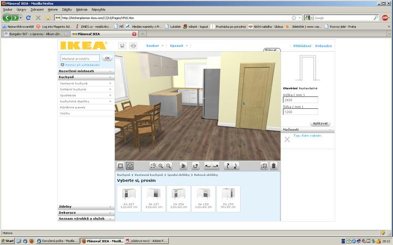Select the FA 159 90x90 cm cabinet thumbnail

[x=228, y=199]
